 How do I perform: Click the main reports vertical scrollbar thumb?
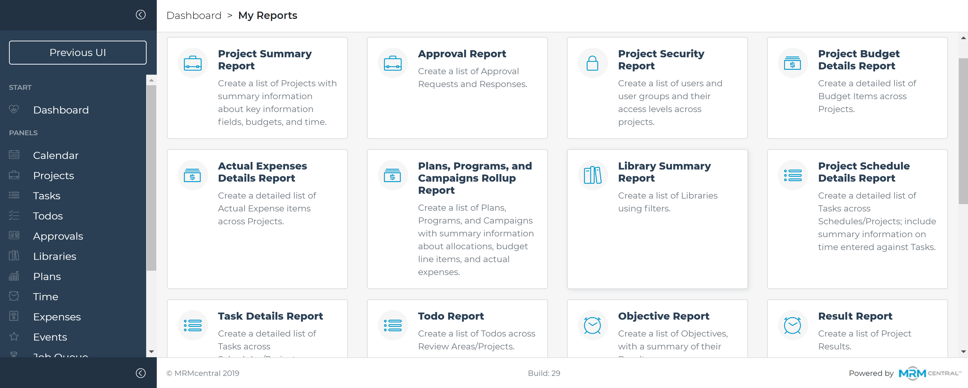pos(963,131)
